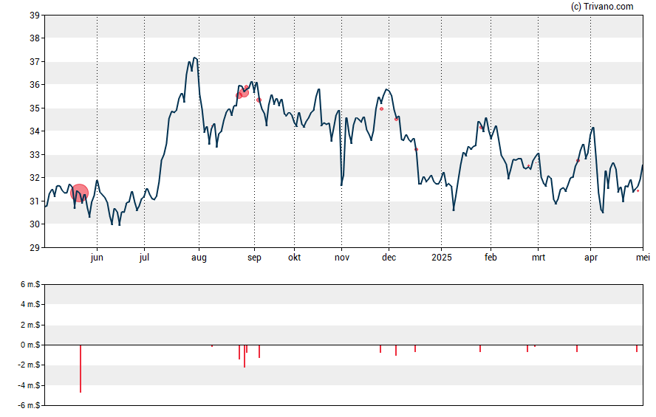Click the large red transaction bubble in May

coord(80,193)
